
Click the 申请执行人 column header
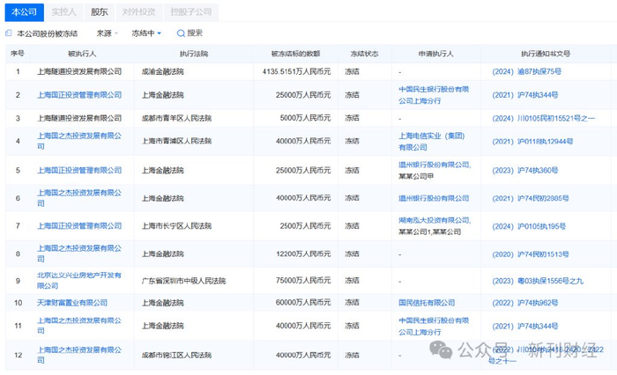click(x=435, y=54)
